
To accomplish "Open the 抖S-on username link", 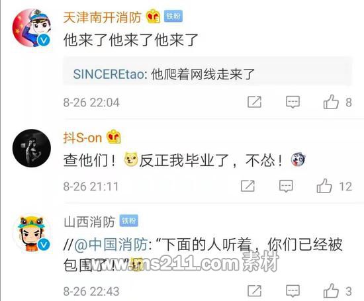I will point(83,138).
